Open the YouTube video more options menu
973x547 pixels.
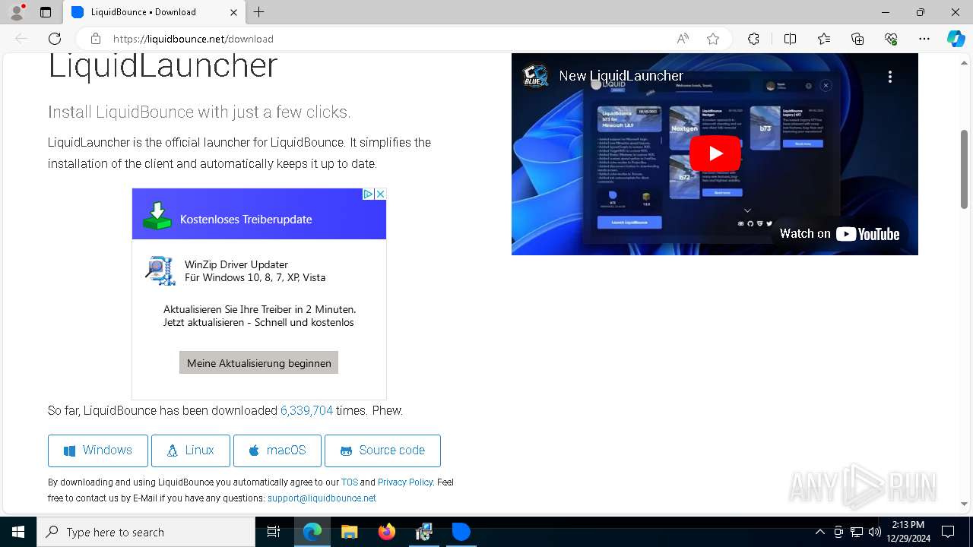tap(889, 76)
